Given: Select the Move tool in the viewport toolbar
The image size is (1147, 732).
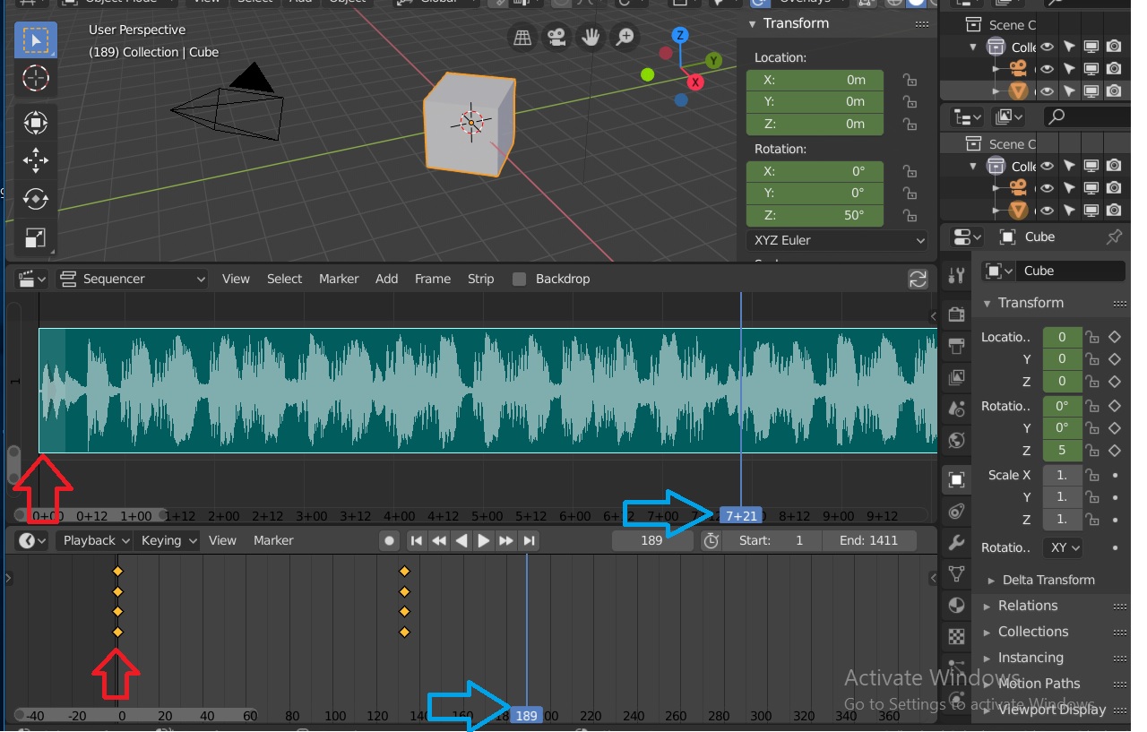Looking at the screenshot, I should [x=36, y=160].
